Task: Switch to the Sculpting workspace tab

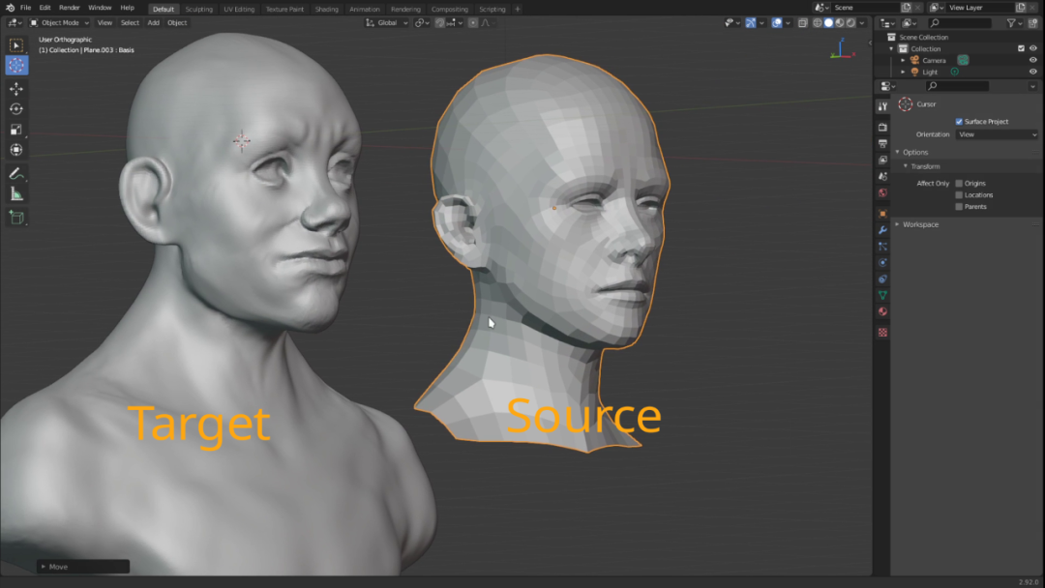Action: (198, 9)
